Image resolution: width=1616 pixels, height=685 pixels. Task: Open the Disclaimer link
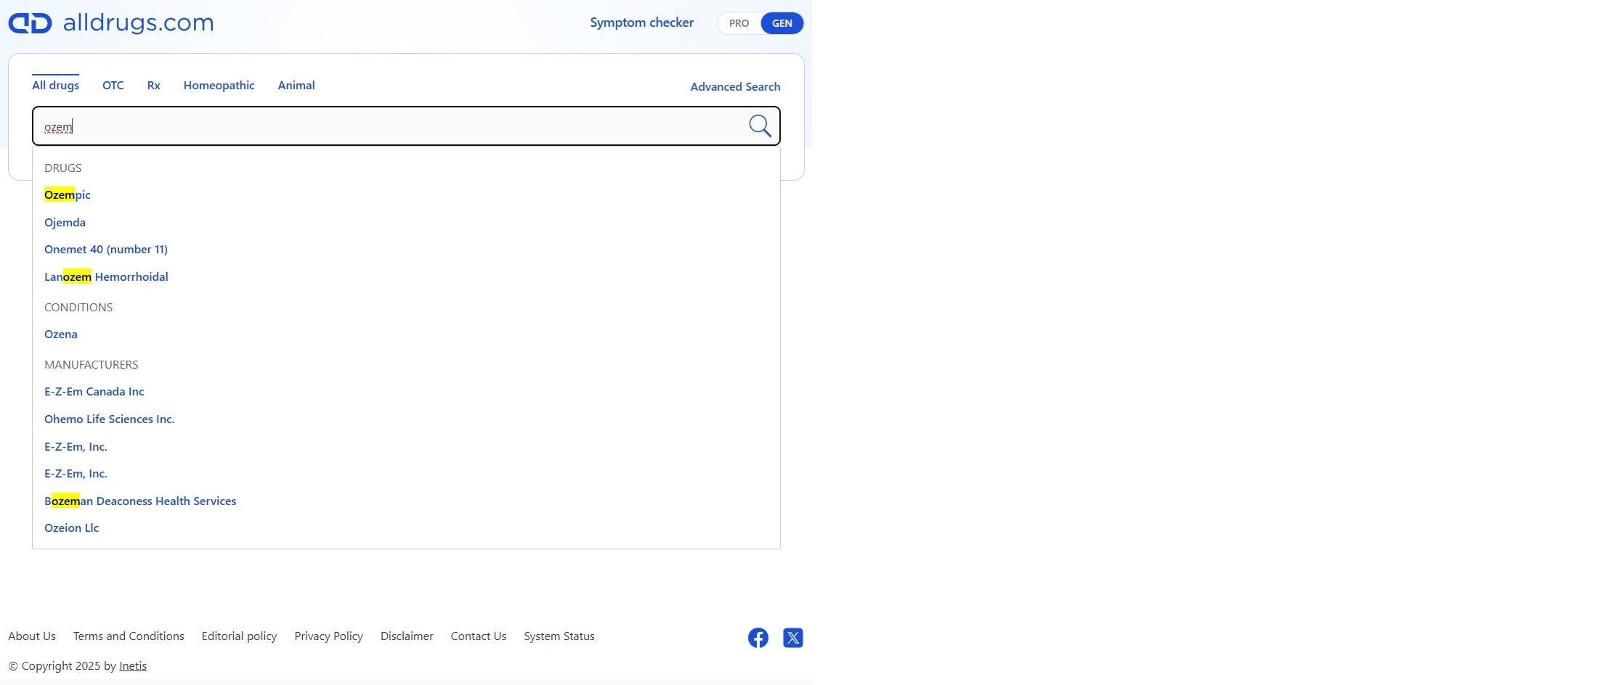coord(407,636)
